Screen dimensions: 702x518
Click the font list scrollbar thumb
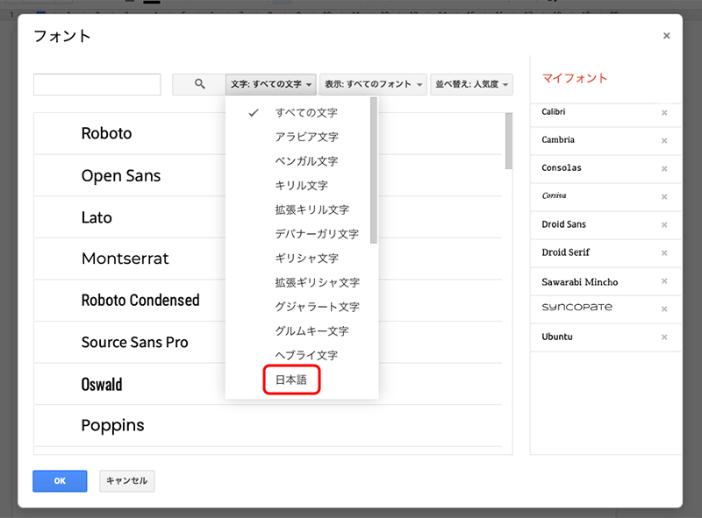[x=509, y=141]
